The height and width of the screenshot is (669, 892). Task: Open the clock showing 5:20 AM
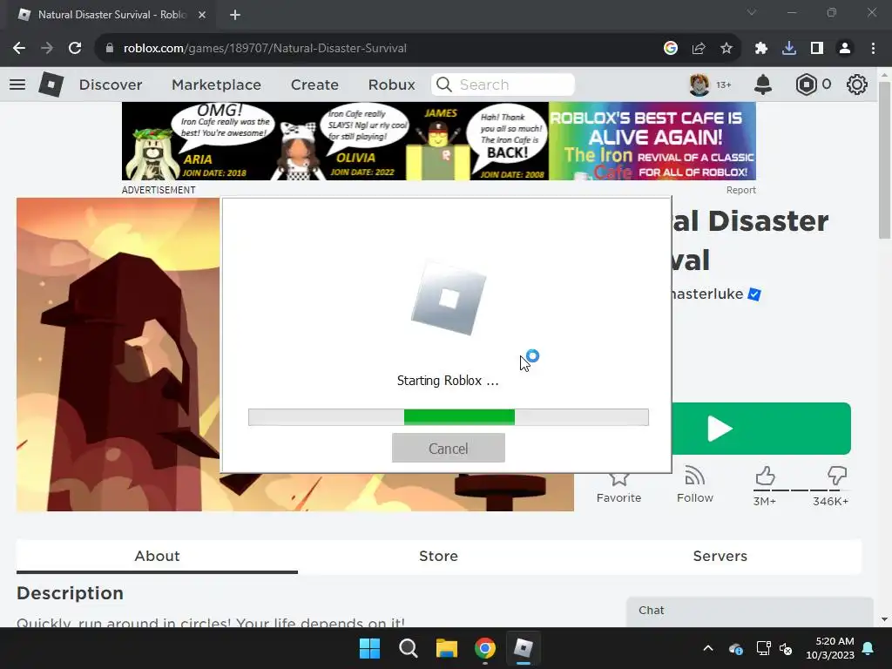click(830, 648)
